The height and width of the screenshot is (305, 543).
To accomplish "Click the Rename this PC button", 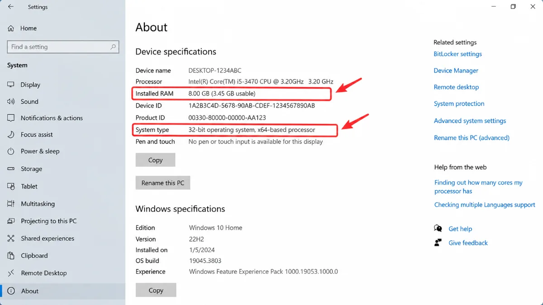I will tap(163, 183).
